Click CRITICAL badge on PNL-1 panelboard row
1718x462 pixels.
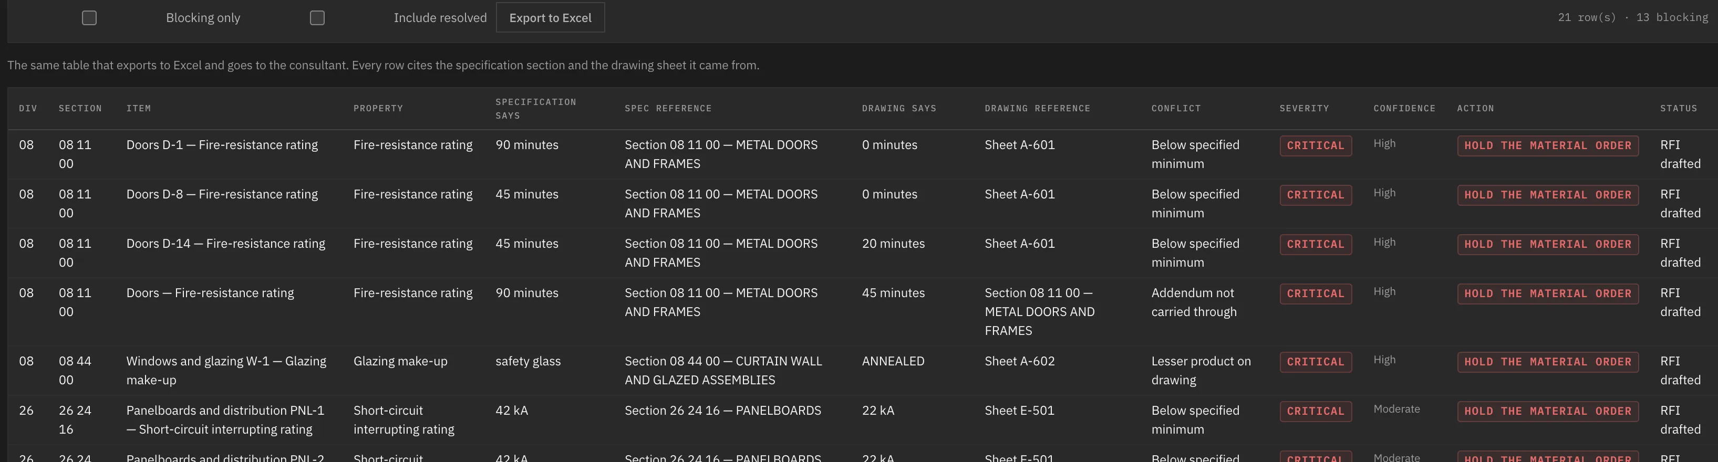(x=1315, y=411)
